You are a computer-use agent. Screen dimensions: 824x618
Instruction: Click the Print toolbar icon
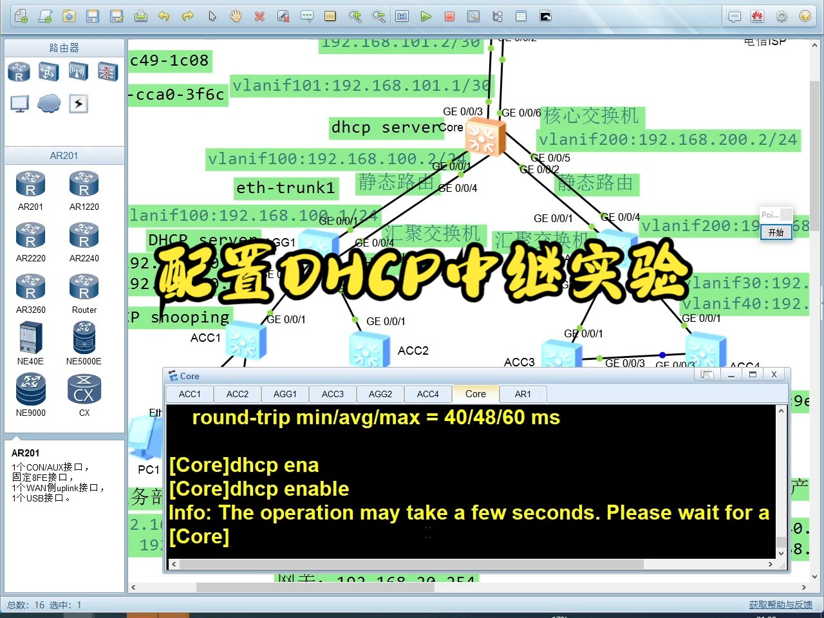[x=141, y=16]
